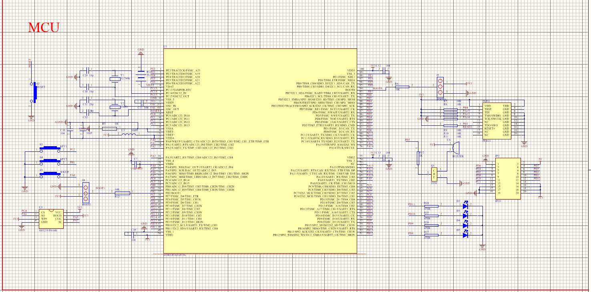Click the PA13/JTMS/SWDIO pin name

[x=342, y=167]
